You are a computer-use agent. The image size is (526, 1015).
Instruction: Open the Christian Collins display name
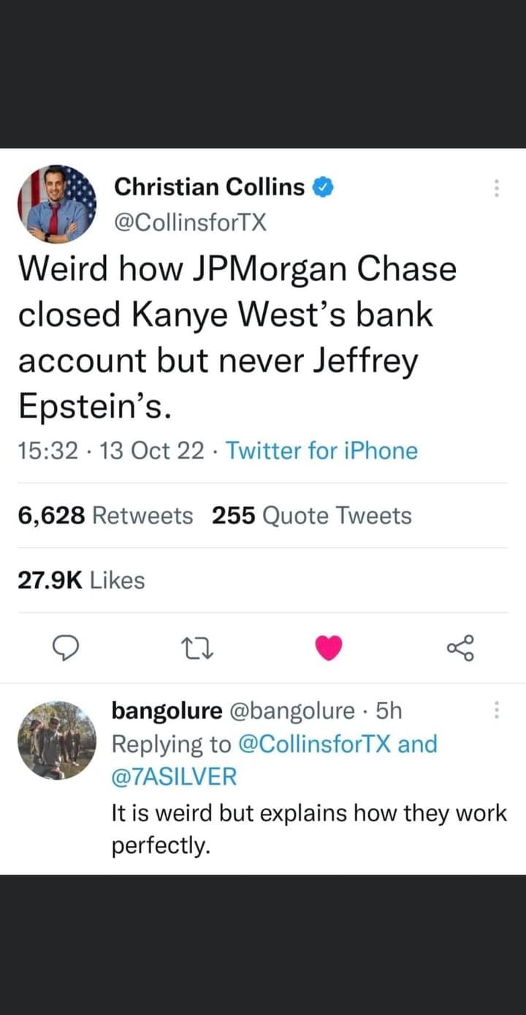pos(209,187)
